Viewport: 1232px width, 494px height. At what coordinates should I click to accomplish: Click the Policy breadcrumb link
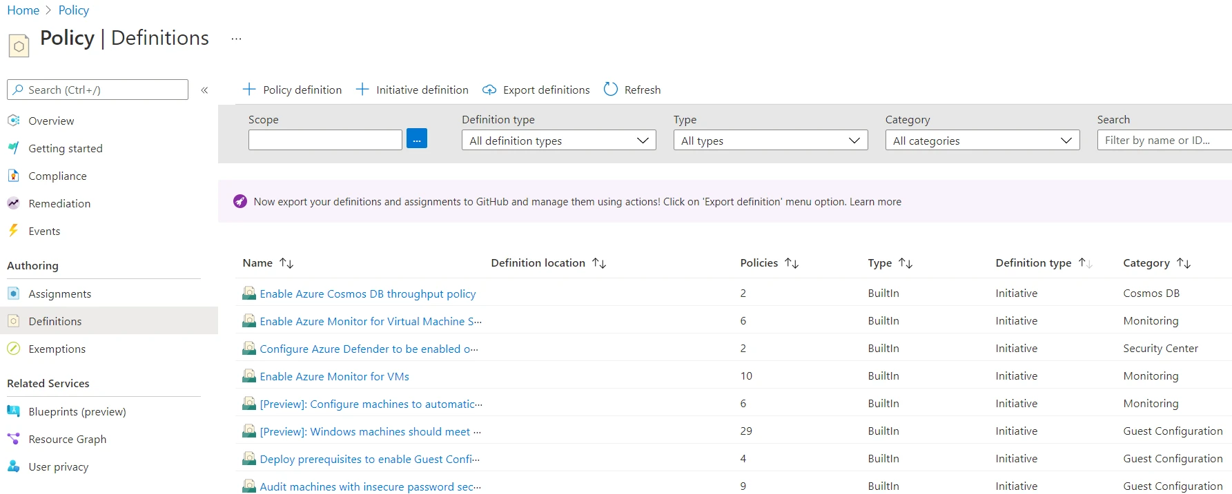coord(74,10)
